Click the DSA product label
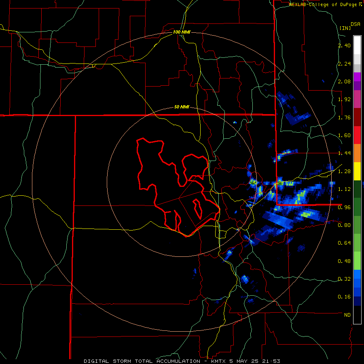Image resolution: width=364 pixels, height=364 pixels. (x=356, y=24)
